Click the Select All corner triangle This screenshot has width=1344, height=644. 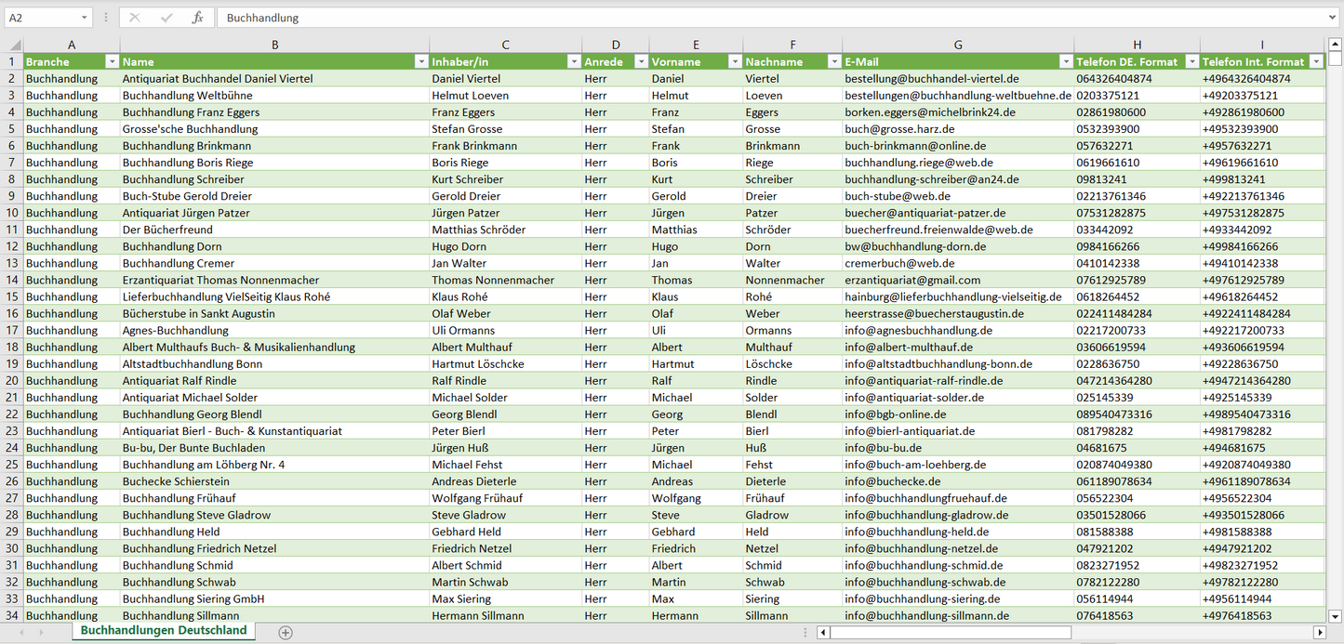click(15, 45)
